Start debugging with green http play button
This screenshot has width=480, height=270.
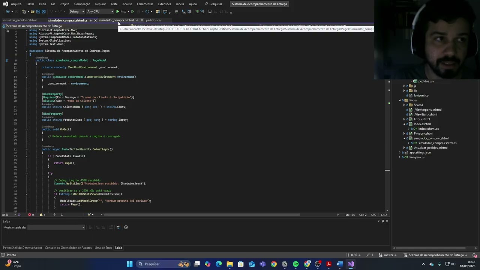121,12
